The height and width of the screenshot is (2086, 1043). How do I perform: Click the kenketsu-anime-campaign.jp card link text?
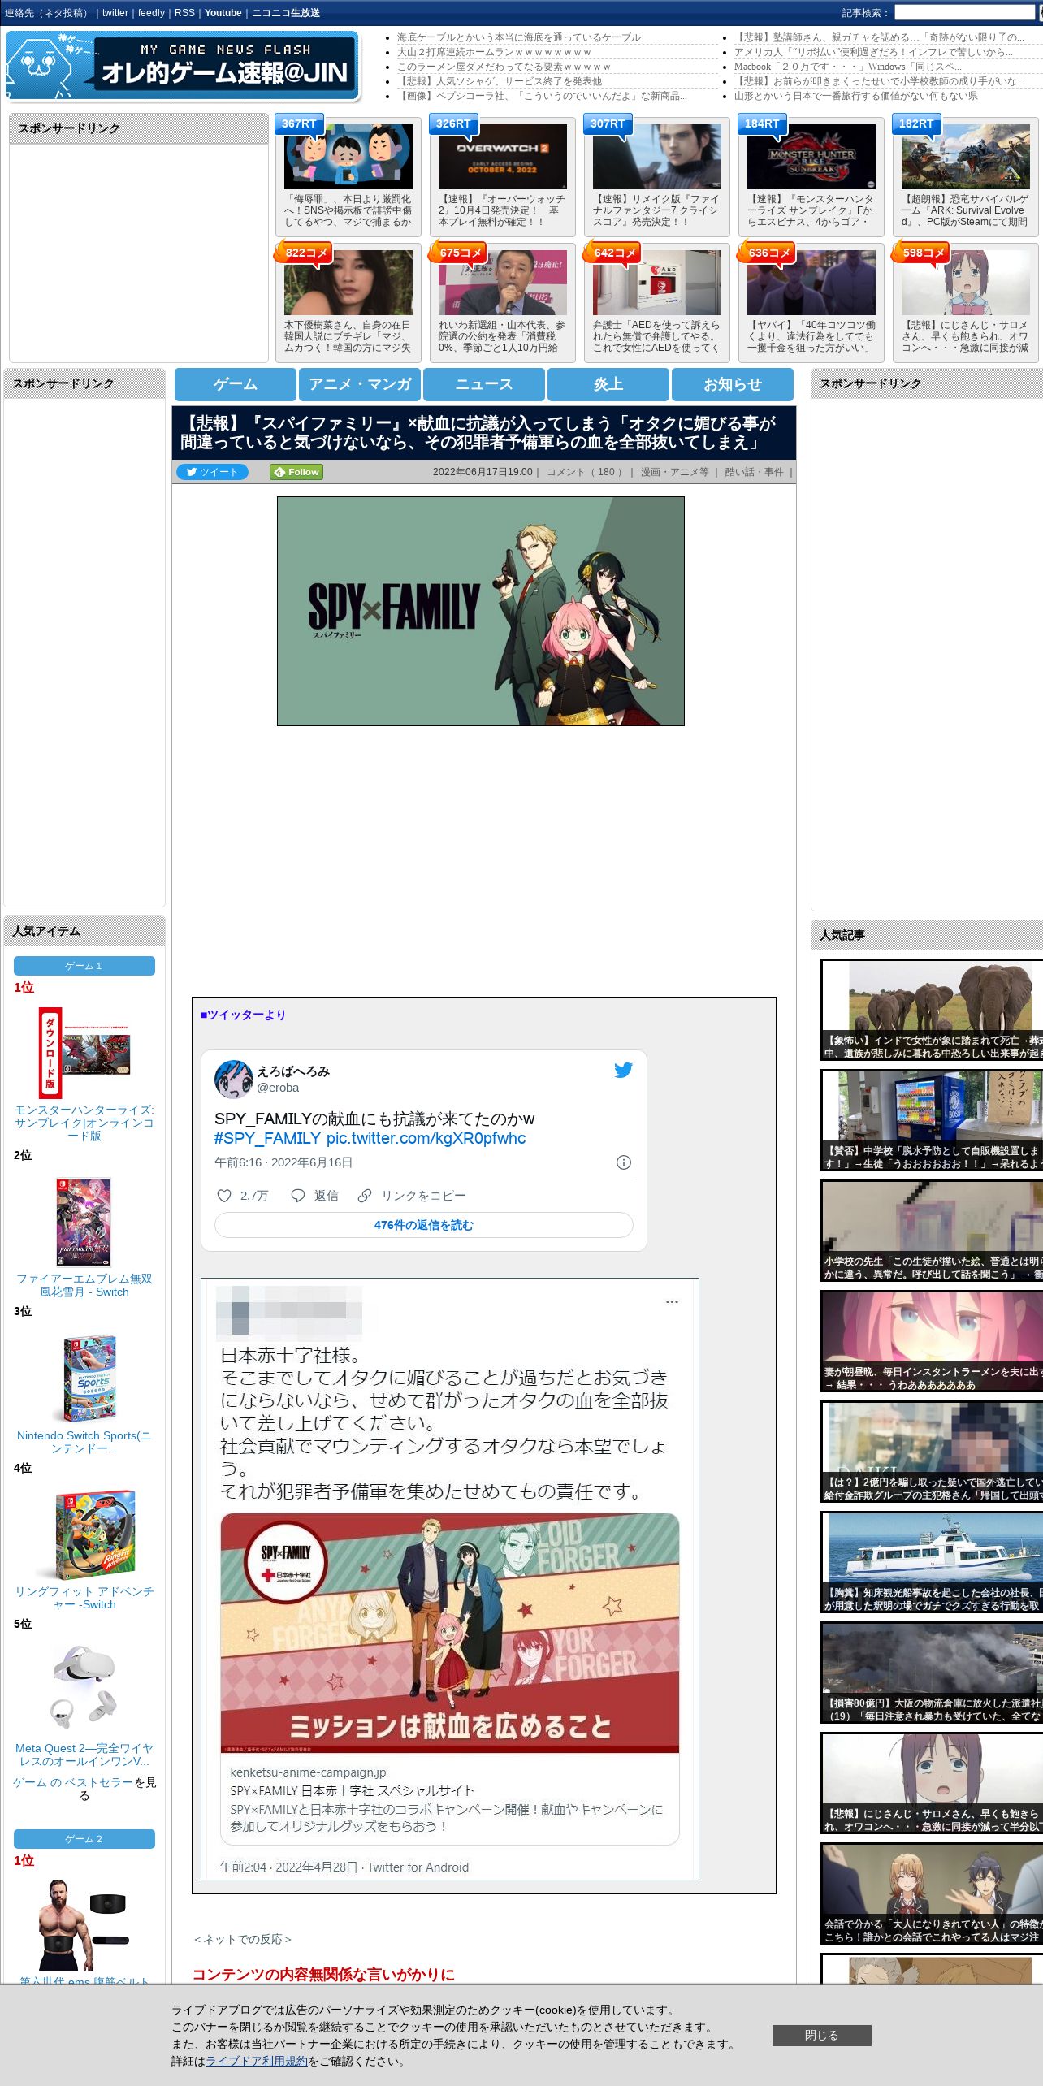[x=308, y=1772]
